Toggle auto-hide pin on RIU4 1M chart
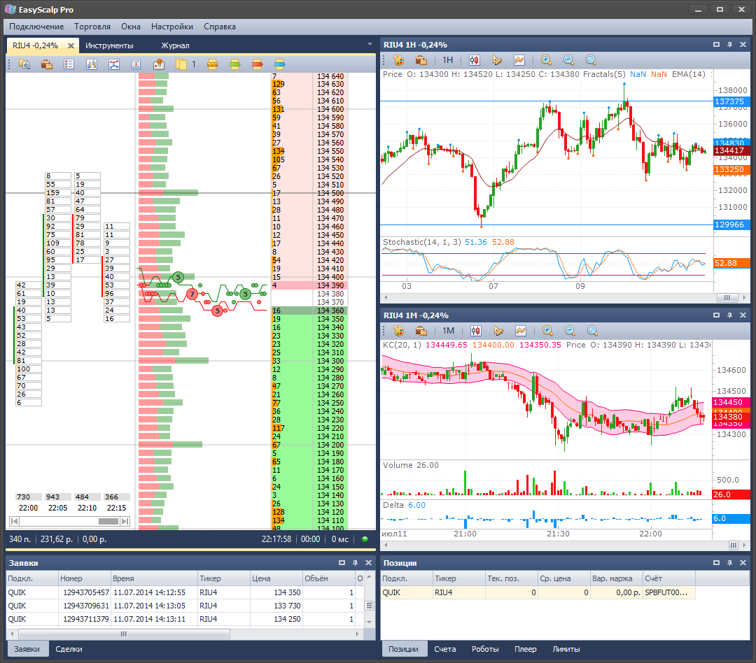Image resolution: width=756 pixels, height=663 pixels. point(729,315)
